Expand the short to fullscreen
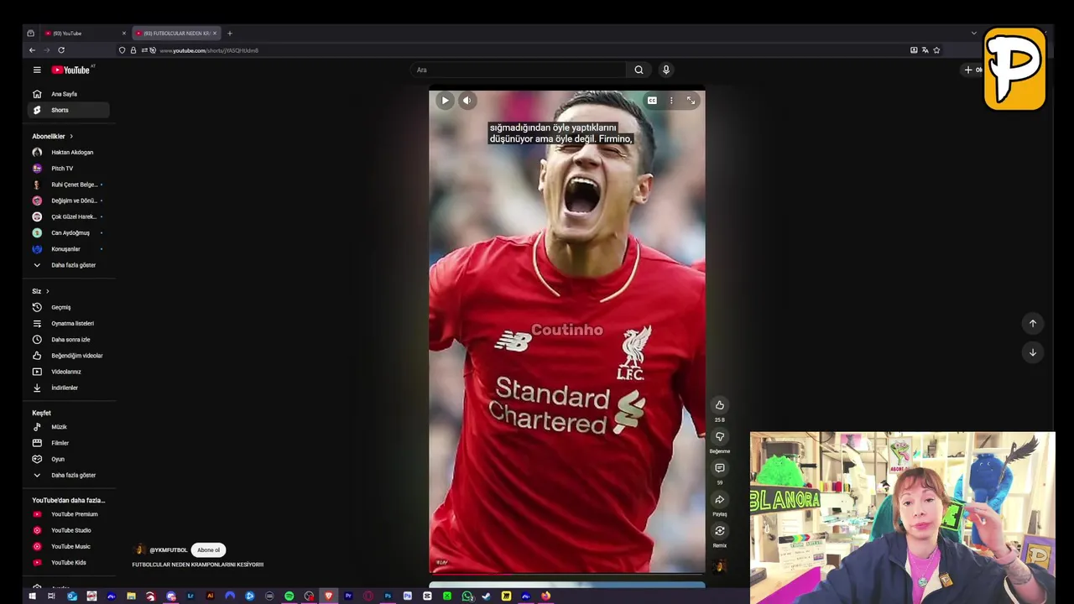This screenshot has width=1074, height=604. click(x=691, y=101)
